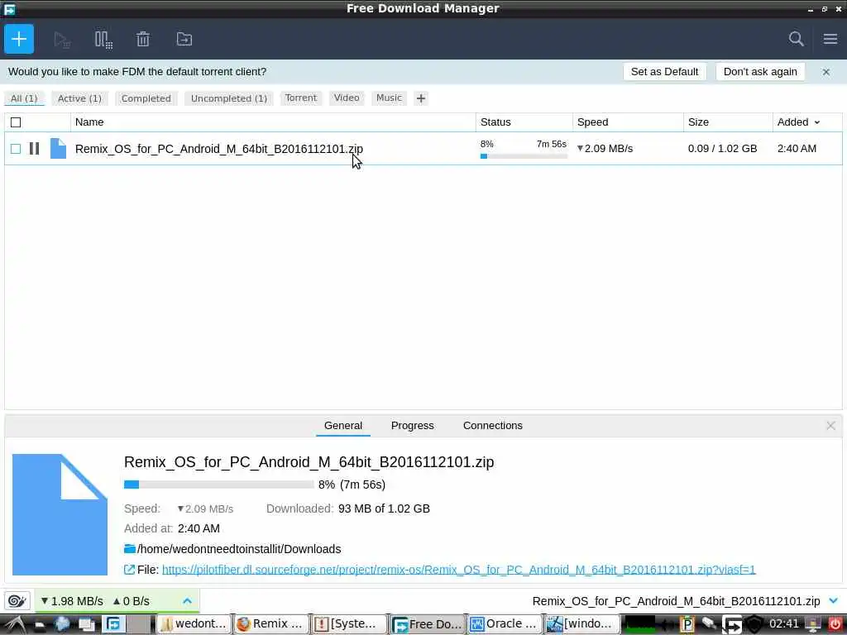The image size is (847, 635).
Task: Toggle snail speed-limit mode icon
Action: [x=17, y=600]
